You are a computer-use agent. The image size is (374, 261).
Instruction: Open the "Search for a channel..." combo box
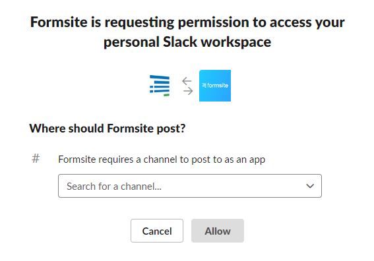(x=190, y=186)
